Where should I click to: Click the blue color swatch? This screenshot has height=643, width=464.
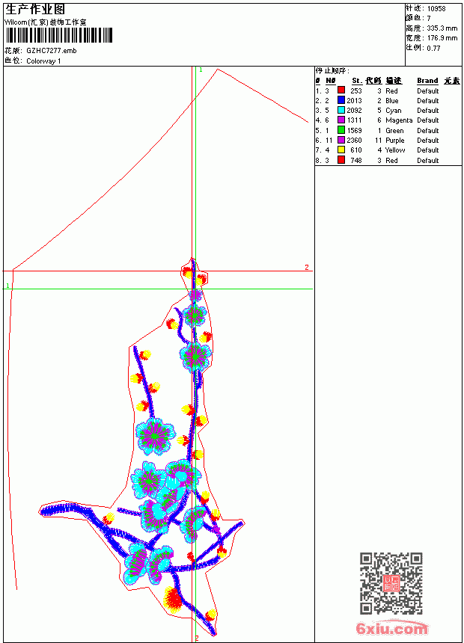pos(341,100)
